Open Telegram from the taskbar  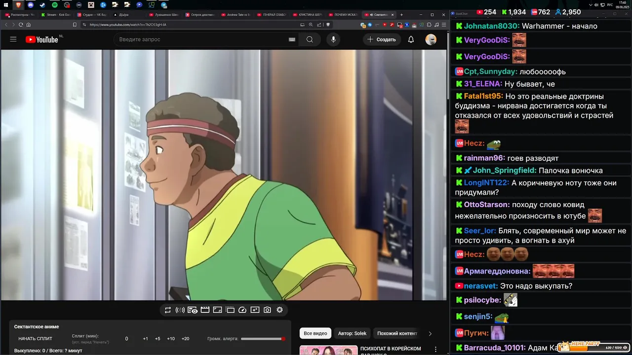tap(164, 5)
